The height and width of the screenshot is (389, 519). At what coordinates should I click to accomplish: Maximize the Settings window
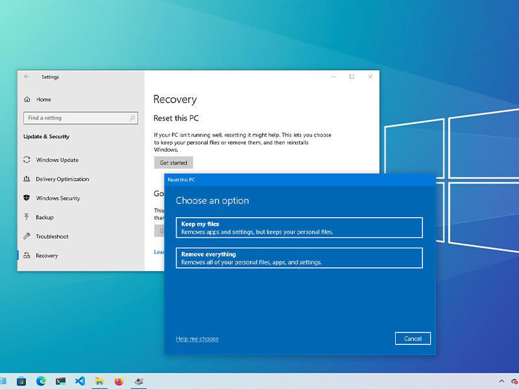(x=352, y=77)
